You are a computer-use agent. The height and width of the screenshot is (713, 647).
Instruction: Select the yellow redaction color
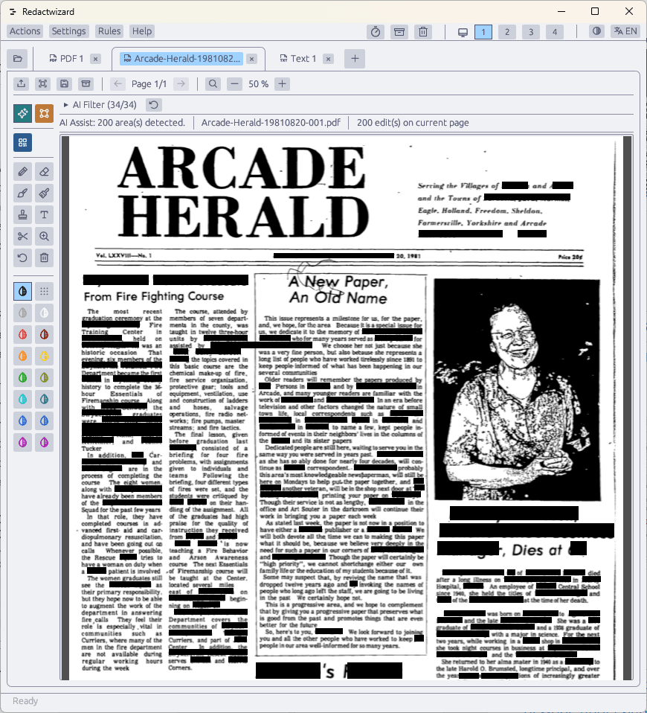[44, 356]
